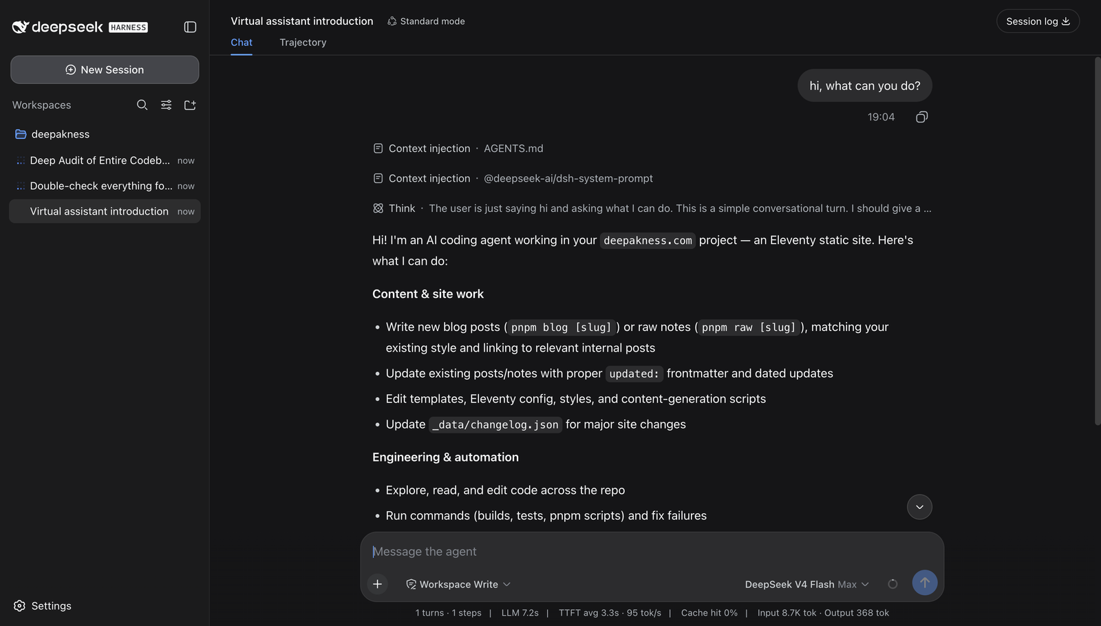Click the Think step brain icon
The width and height of the screenshot is (1101, 626).
[x=378, y=208]
